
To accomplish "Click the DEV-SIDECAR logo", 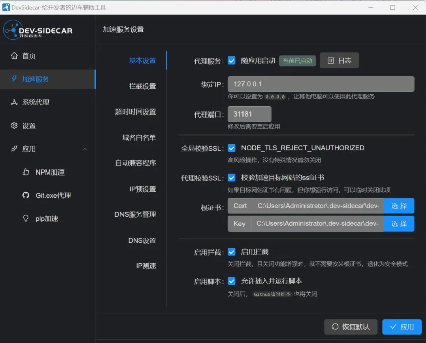I will (x=38, y=30).
